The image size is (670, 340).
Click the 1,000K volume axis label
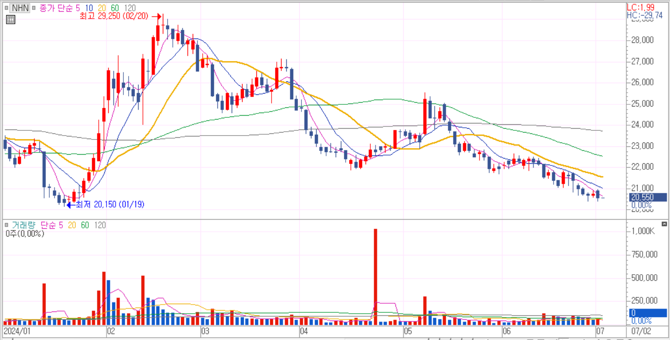point(643,231)
